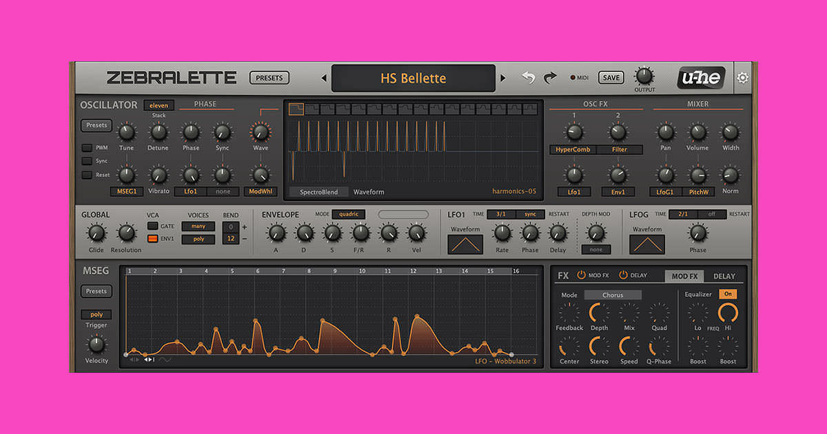Go to previous preset with left arrow
This screenshot has height=434, width=827.
click(x=324, y=78)
